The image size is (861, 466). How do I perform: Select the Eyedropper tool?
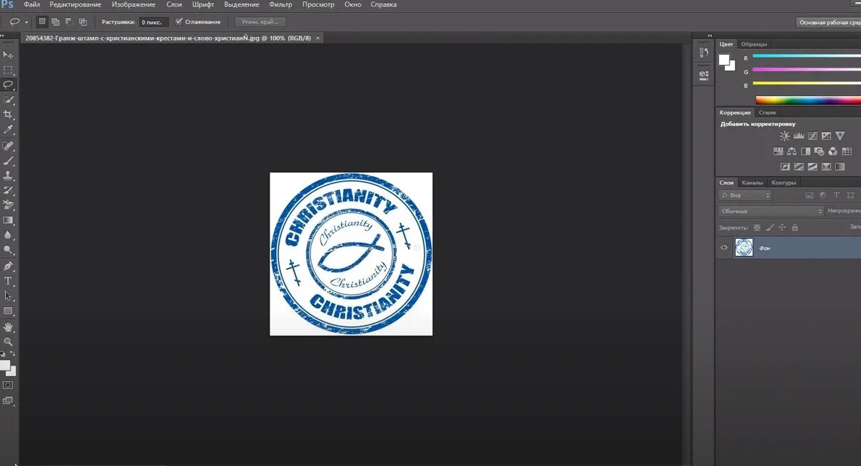click(x=9, y=130)
